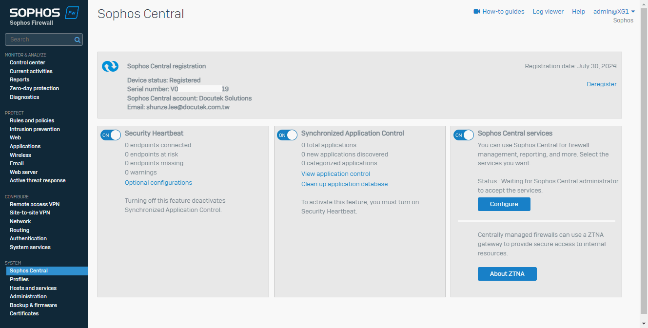Click the Help link
The image size is (648, 328).
(578, 11)
